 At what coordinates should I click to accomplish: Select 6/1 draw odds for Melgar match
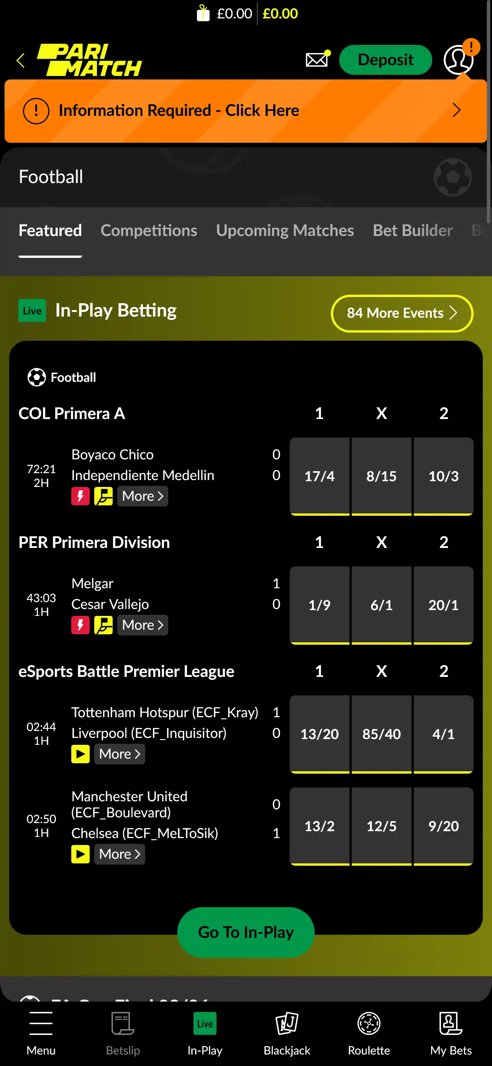[x=381, y=605]
